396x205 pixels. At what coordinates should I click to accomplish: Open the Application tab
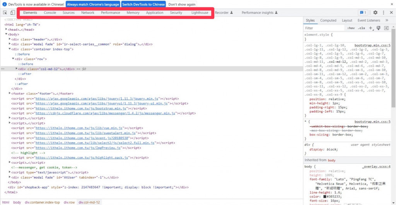(x=155, y=13)
